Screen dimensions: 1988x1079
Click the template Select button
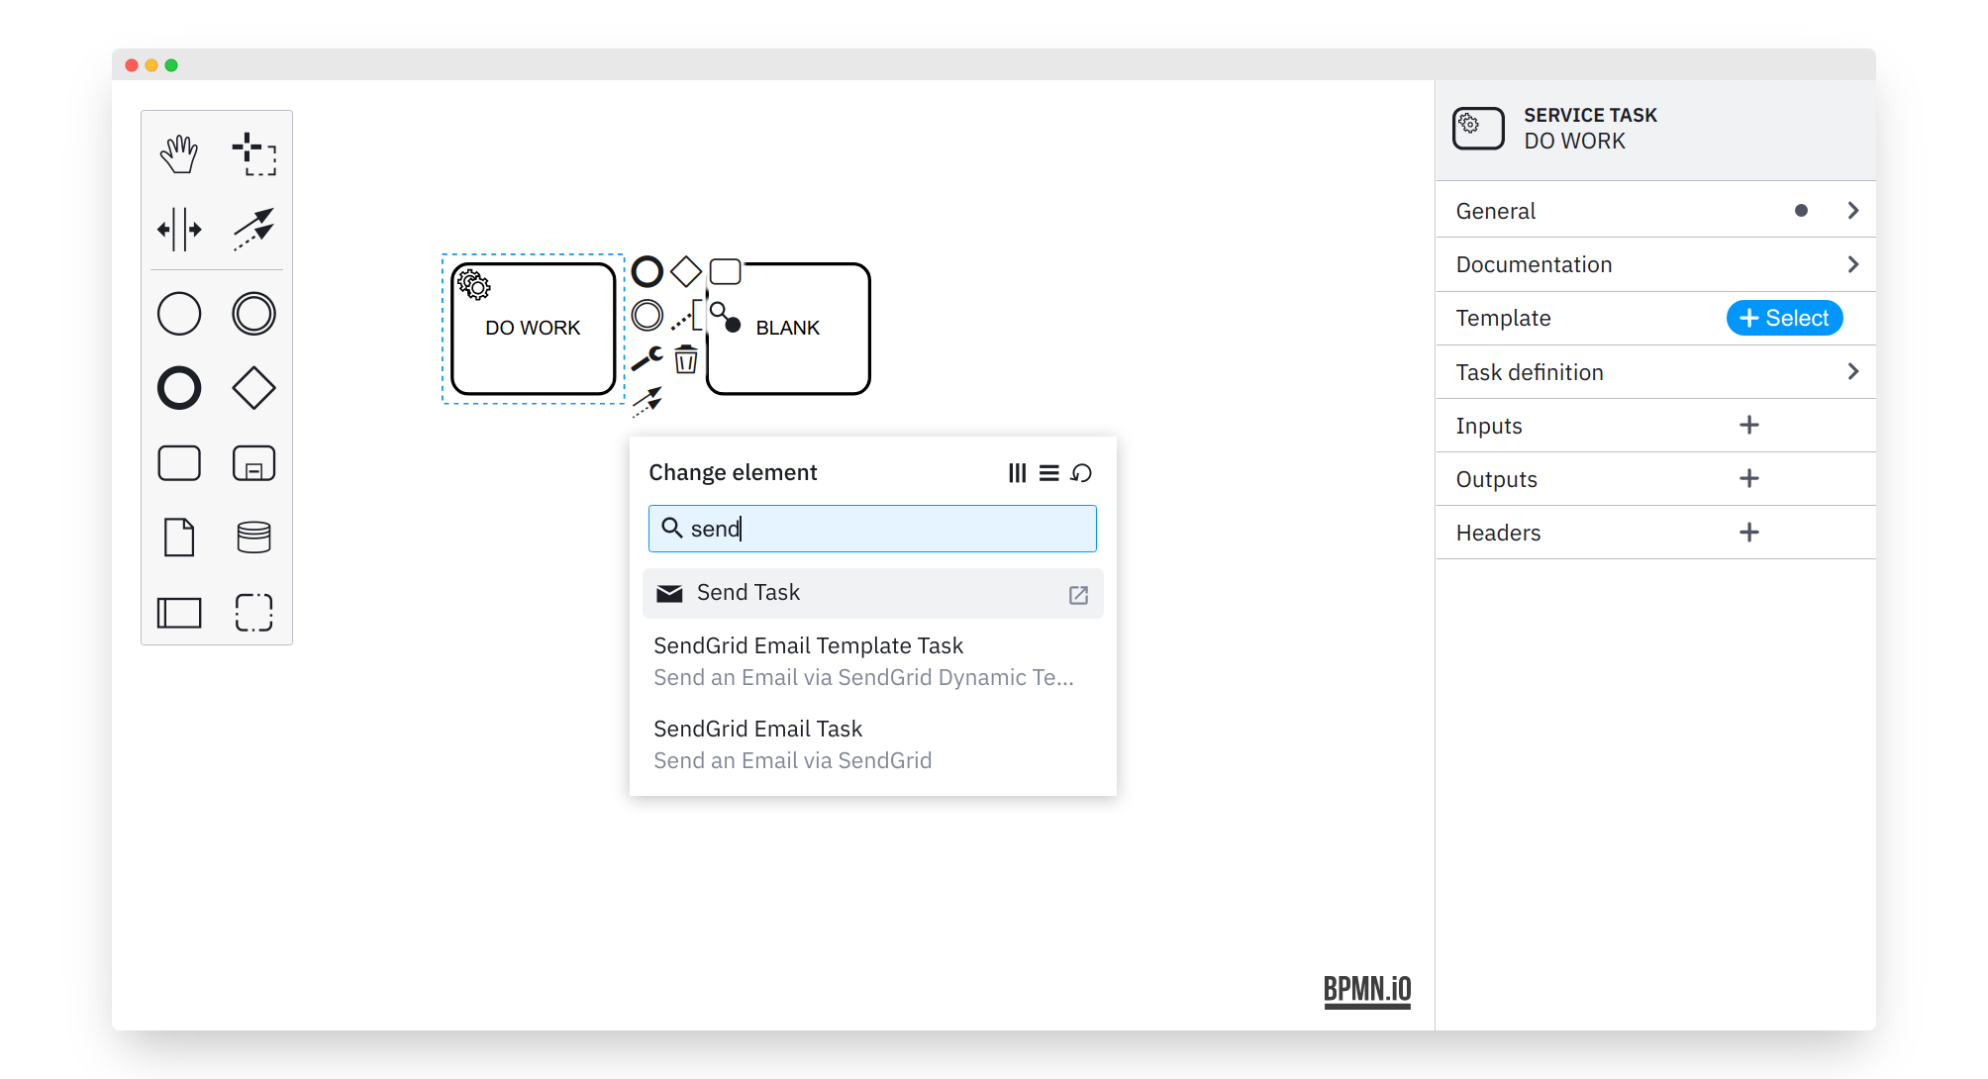1783,318
